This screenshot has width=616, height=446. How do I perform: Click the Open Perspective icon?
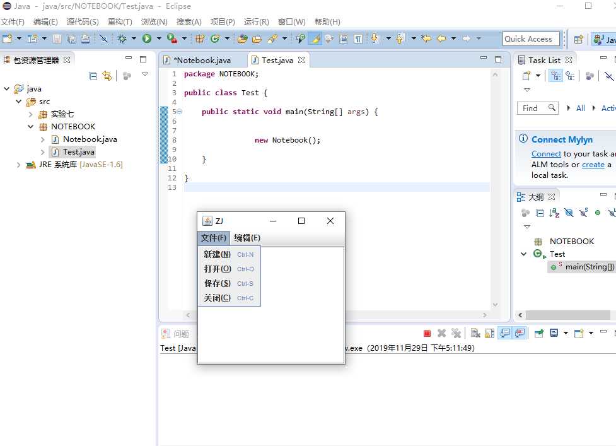click(578, 39)
